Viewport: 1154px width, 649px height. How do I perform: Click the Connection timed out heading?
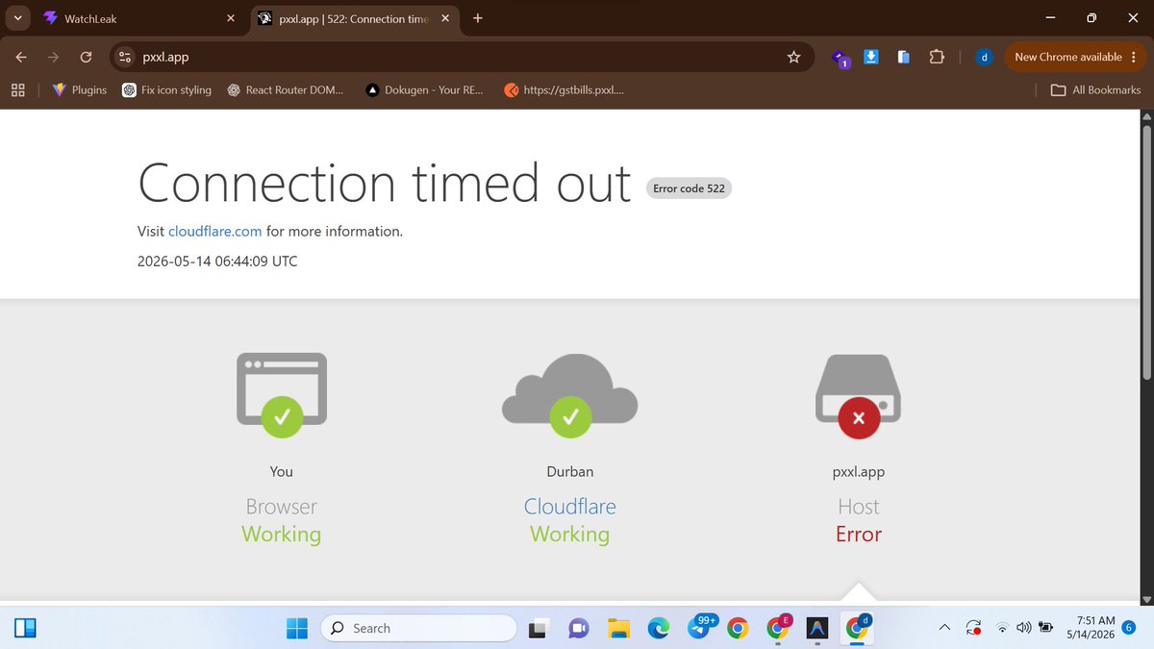(385, 183)
